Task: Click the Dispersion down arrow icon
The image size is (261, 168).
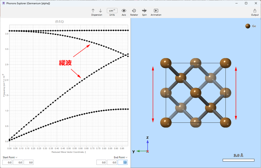Action: pos(100,11)
